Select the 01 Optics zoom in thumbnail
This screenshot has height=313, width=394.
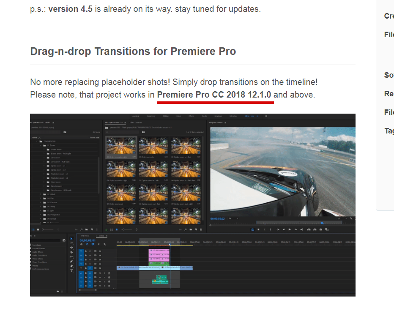(153, 145)
